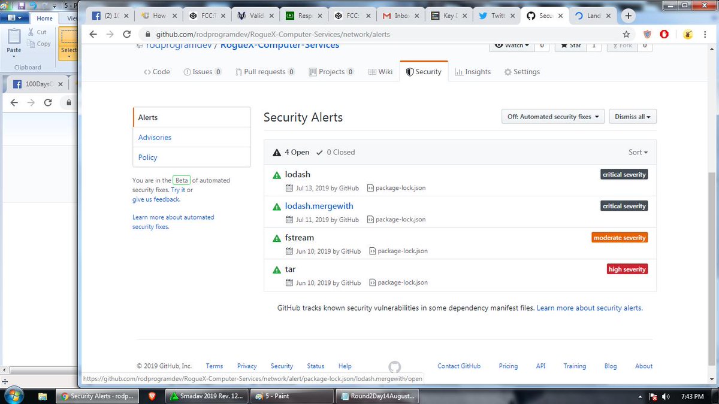Go back in the Chrome window
This screenshot has height=404, width=719.
pos(93,34)
